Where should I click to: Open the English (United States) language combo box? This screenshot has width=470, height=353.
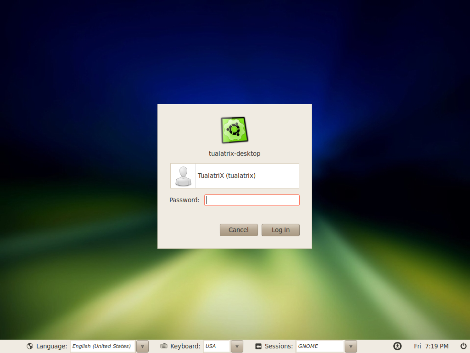(x=103, y=347)
